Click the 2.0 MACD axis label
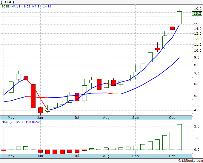203x163 pixels. 197,126
